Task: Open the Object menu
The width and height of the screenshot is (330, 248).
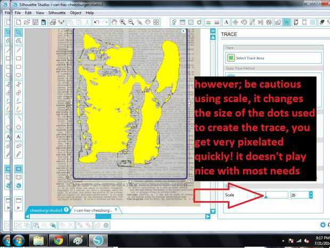Action: 76,13
